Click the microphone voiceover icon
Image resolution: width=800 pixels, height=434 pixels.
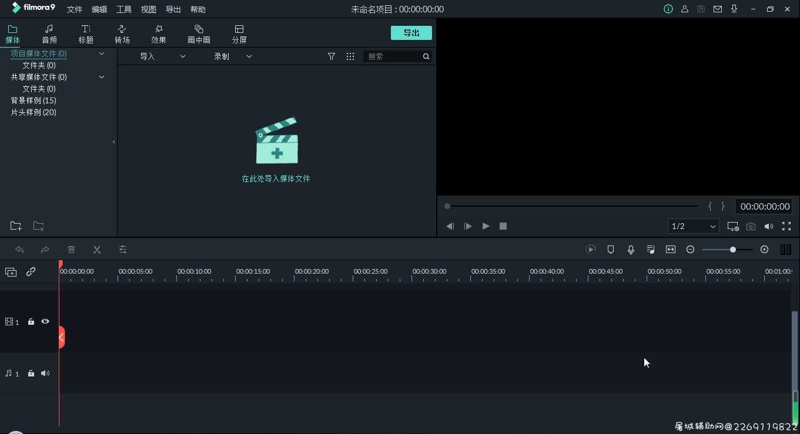631,250
